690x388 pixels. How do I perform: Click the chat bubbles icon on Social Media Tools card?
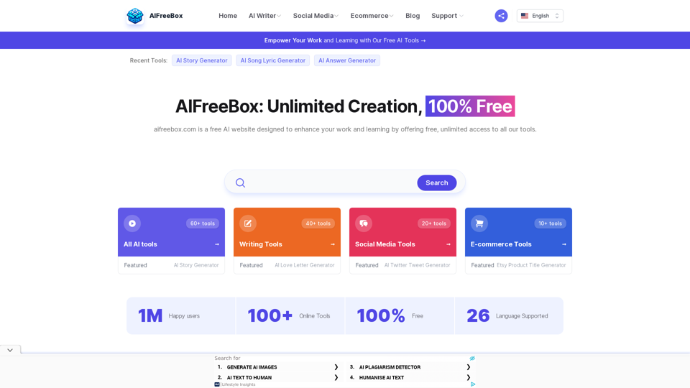364,223
